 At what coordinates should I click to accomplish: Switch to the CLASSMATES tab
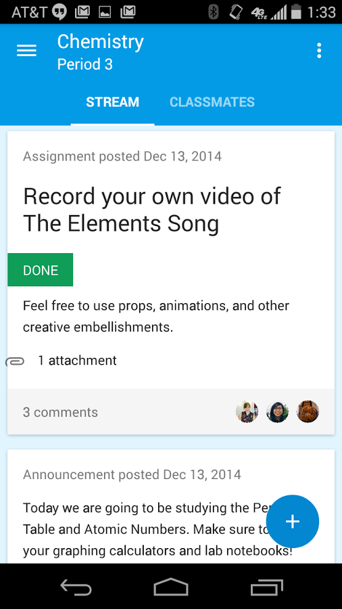tap(212, 102)
